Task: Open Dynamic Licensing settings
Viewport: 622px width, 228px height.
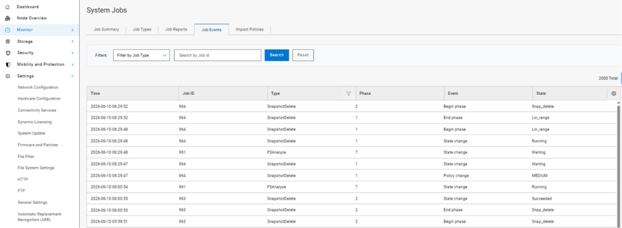Action: [34, 122]
